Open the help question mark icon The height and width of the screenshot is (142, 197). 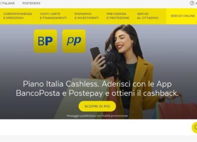(x=192, y=3)
